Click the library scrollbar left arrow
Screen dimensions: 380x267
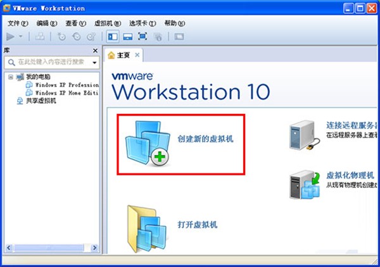click(9, 247)
